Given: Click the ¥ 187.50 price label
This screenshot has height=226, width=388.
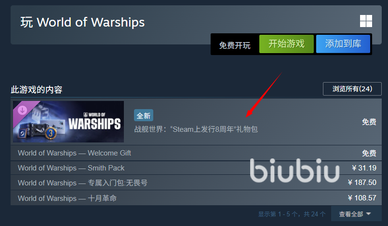Looking at the screenshot, I should pos(362,183).
